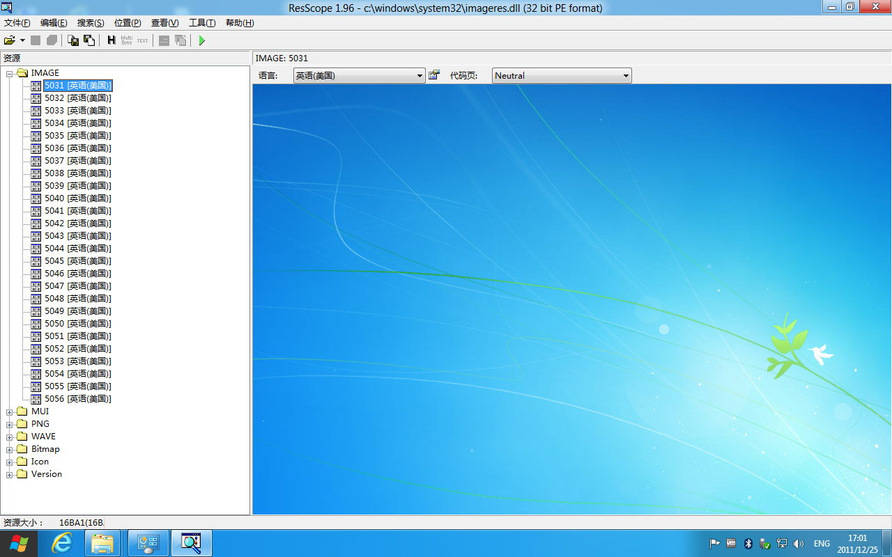892x557 pixels.
Task: Expand the Bitmap folder node
Action: point(10,449)
